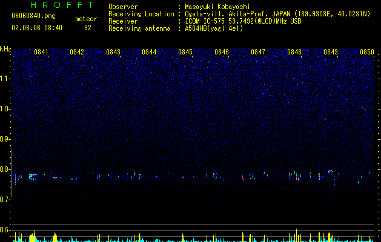This screenshot has width=381, height=242.
Task: Click the 0.8 frequency axis label
Action: [x=5, y=169]
